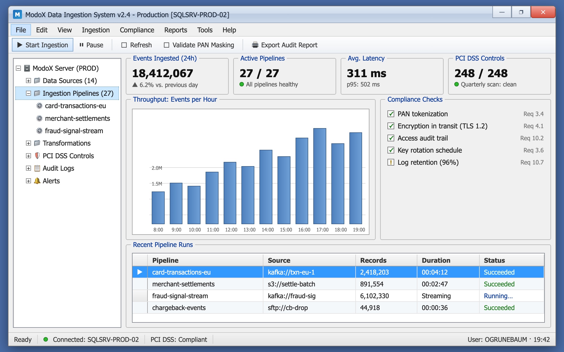Toggle the PAN tokenization checkbox
Image resolution: width=564 pixels, height=352 pixels.
click(x=391, y=114)
